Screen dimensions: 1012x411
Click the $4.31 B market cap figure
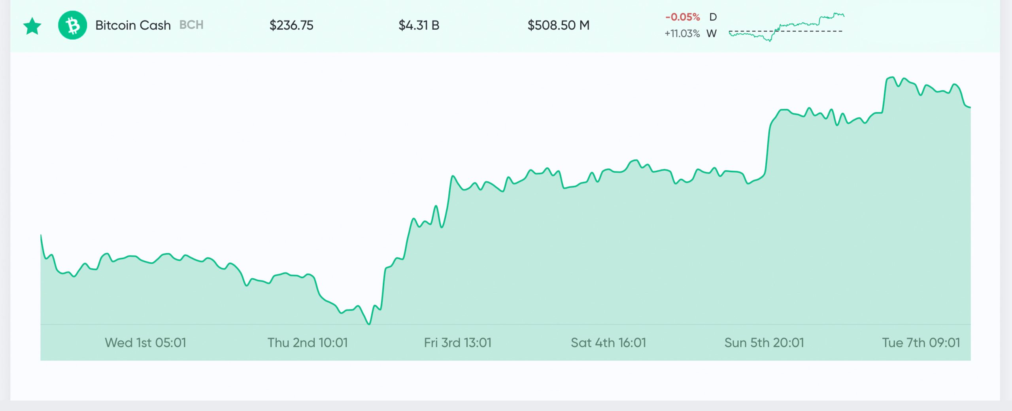419,25
